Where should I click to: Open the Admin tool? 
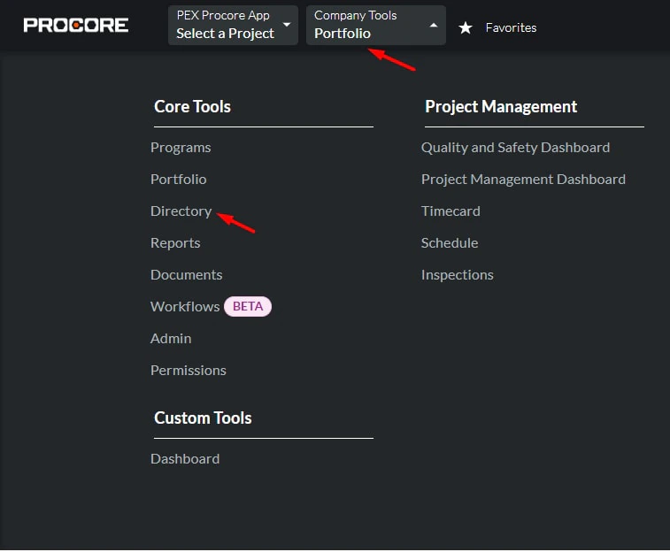[x=171, y=339]
